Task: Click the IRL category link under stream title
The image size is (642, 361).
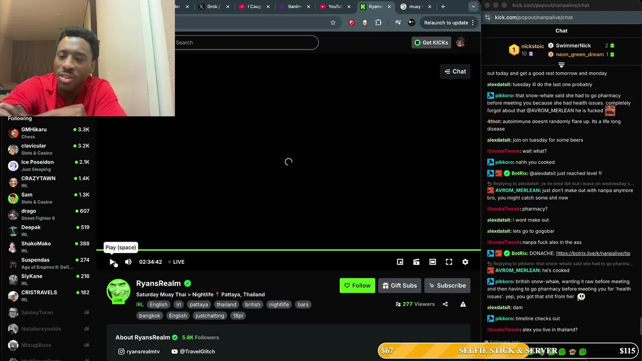Action: [x=140, y=304]
